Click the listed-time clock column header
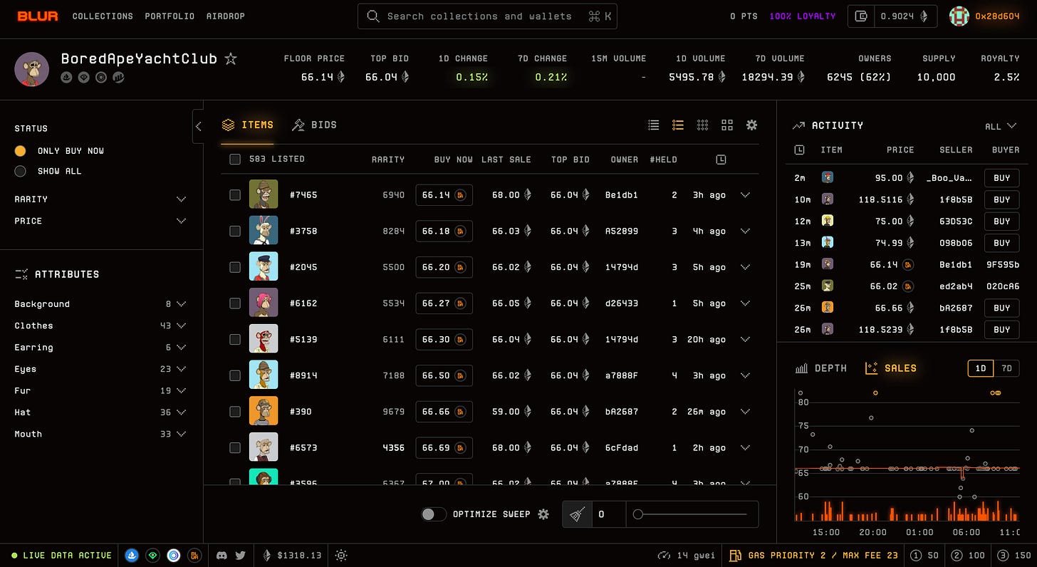The image size is (1037, 567). (721, 160)
